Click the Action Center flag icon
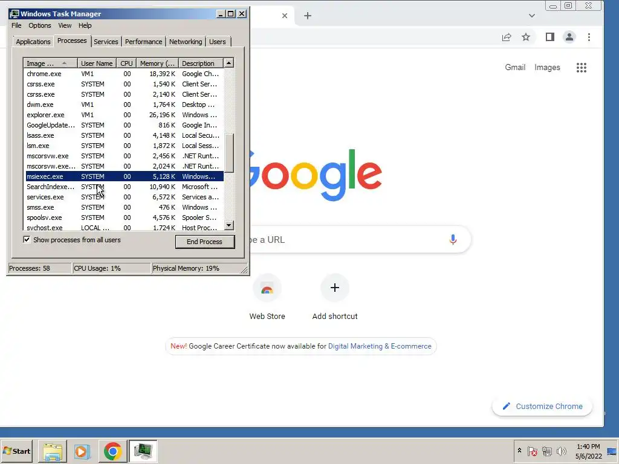This screenshot has height=464, width=619. click(x=532, y=451)
